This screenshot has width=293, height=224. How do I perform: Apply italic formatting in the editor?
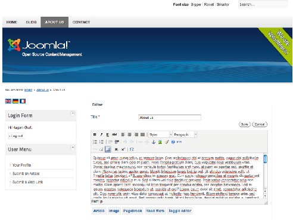click(101, 134)
